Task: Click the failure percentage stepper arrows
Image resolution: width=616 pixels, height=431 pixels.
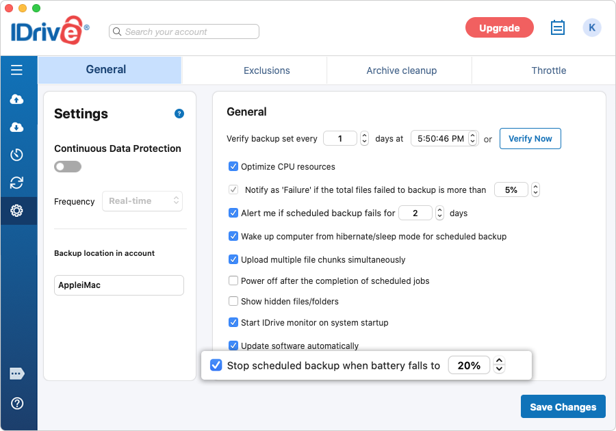Action: (535, 190)
